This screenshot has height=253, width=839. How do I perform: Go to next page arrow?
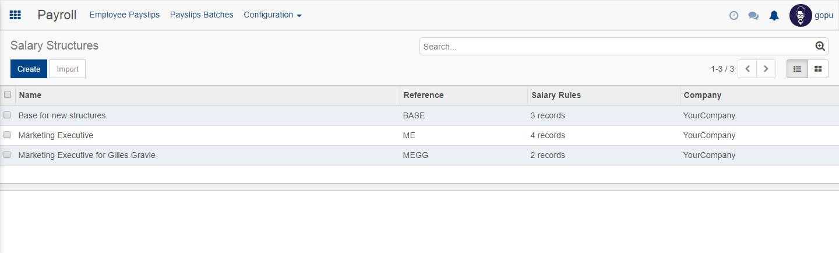click(x=766, y=69)
